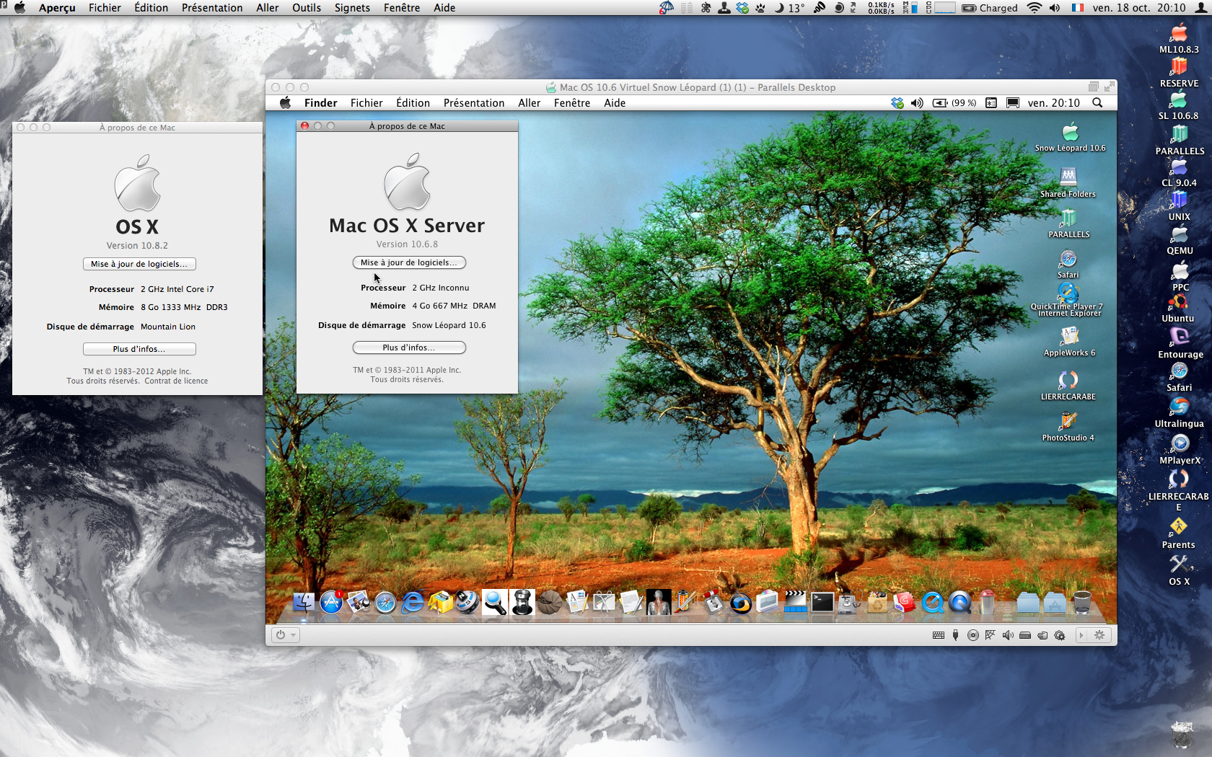The width and height of the screenshot is (1212, 757).
Task: Open host Wi-Fi status menu
Action: tap(1034, 8)
